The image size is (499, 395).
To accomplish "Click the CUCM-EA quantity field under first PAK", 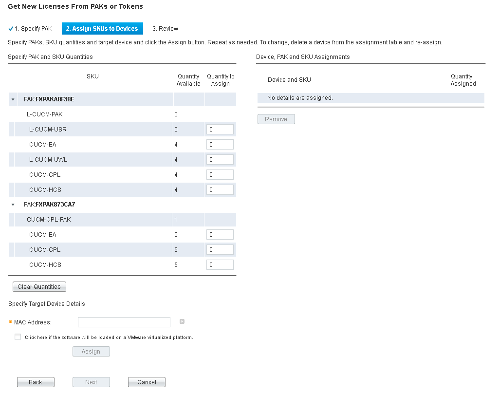I will 220,144.
